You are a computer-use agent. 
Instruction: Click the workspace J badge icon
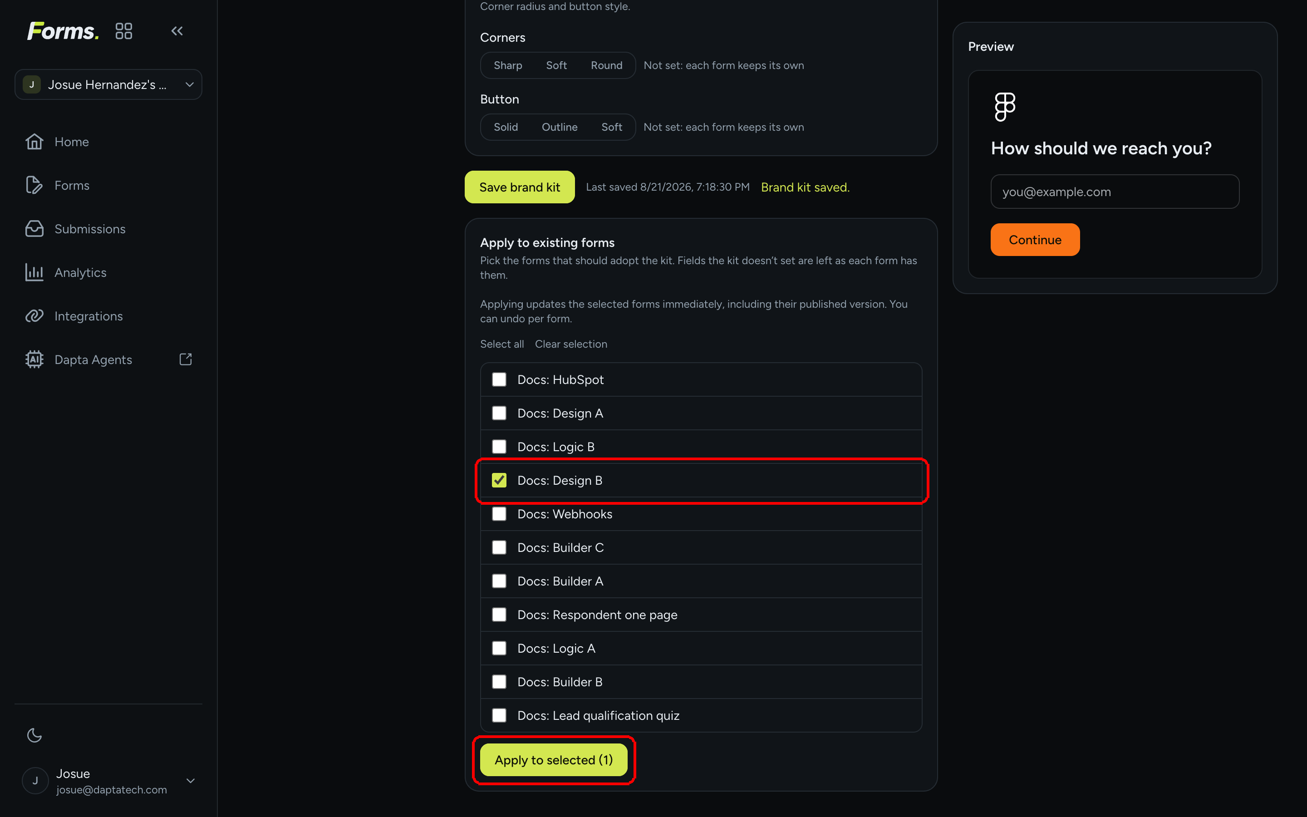pos(32,84)
